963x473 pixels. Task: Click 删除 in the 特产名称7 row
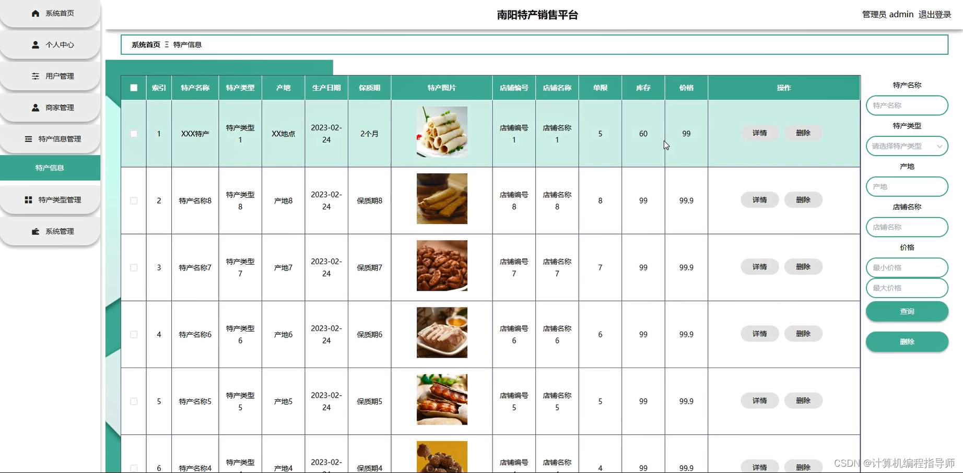(803, 267)
